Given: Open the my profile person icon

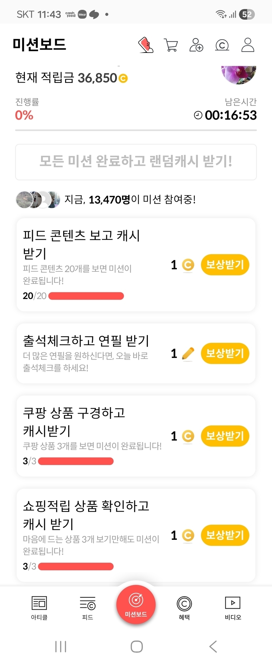Looking at the screenshot, I should (x=248, y=45).
